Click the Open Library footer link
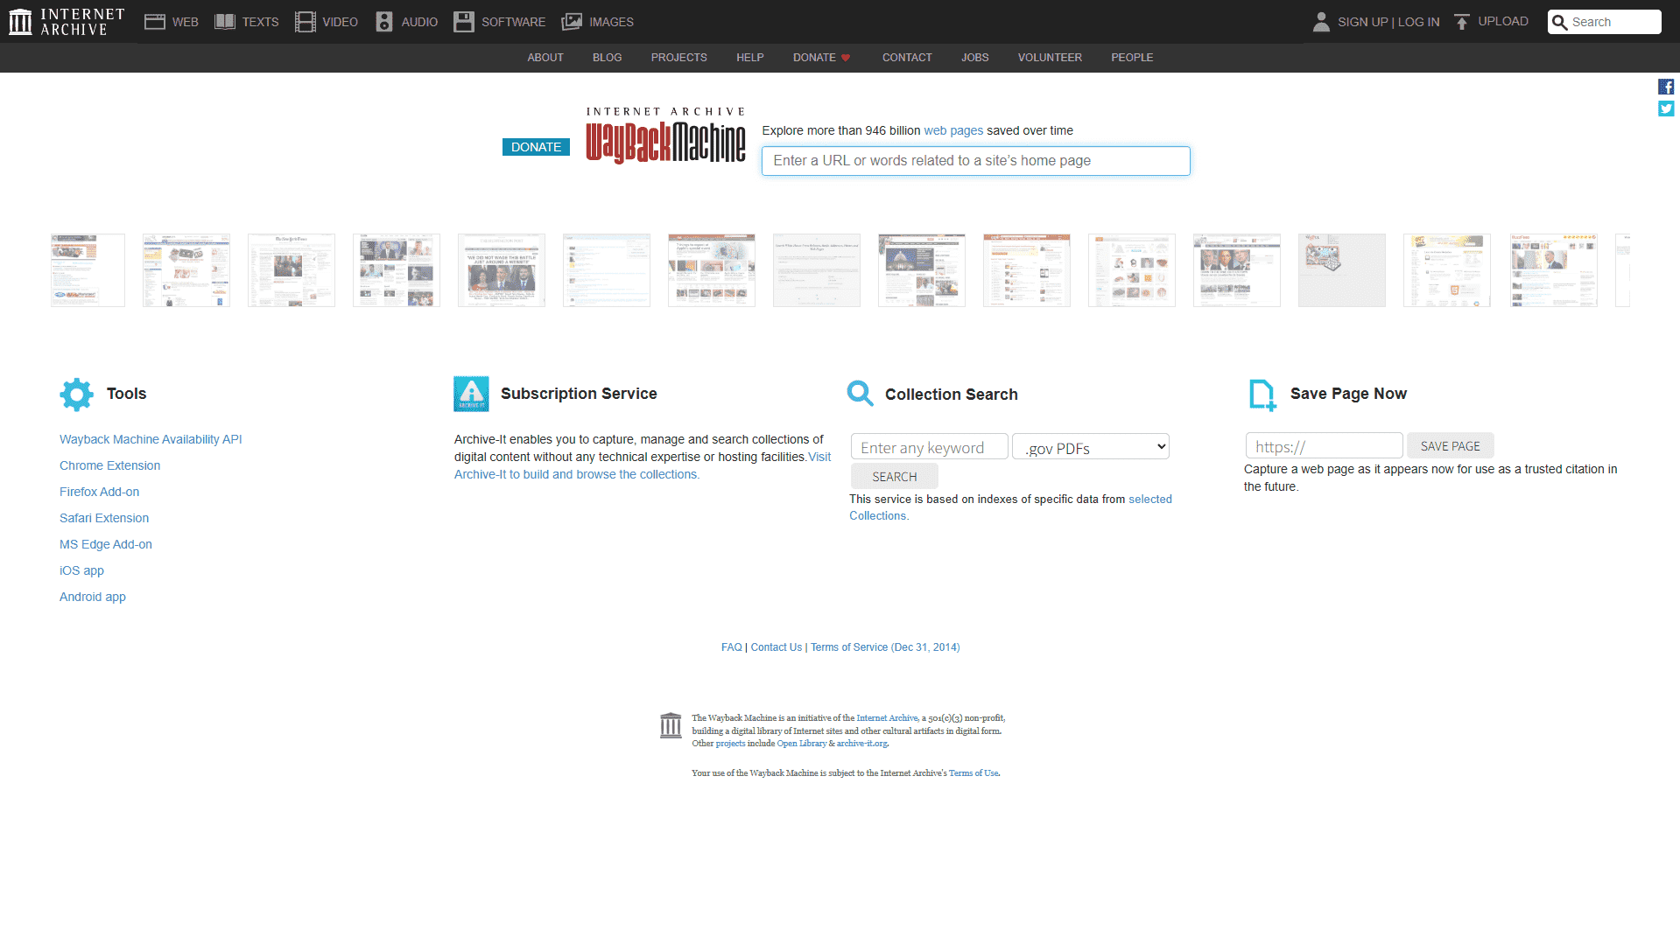The width and height of the screenshot is (1680, 944). 801,744
